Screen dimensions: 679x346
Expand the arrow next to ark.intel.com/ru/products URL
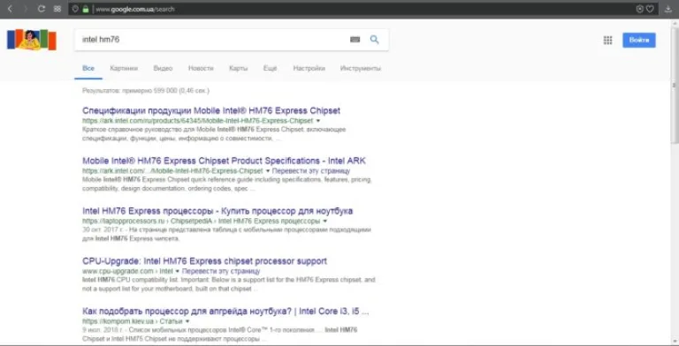tap(318, 121)
